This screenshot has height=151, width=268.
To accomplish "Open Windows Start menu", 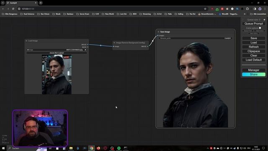I will pyautogui.click(x=3, y=148).
